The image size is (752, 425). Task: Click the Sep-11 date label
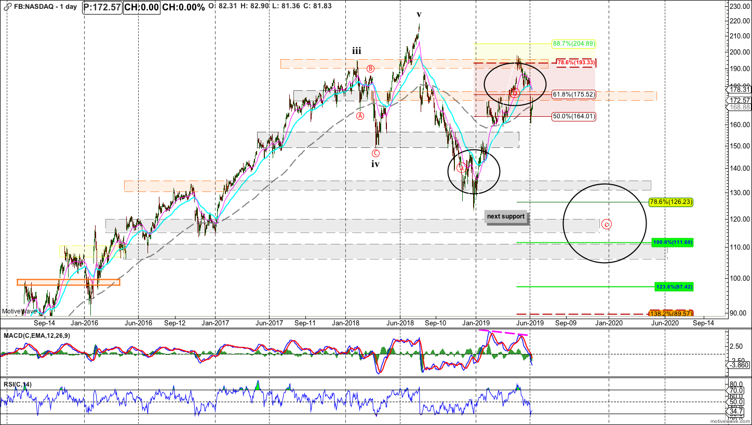click(x=305, y=323)
